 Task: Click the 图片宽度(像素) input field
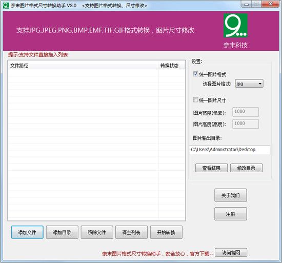(246, 112)
